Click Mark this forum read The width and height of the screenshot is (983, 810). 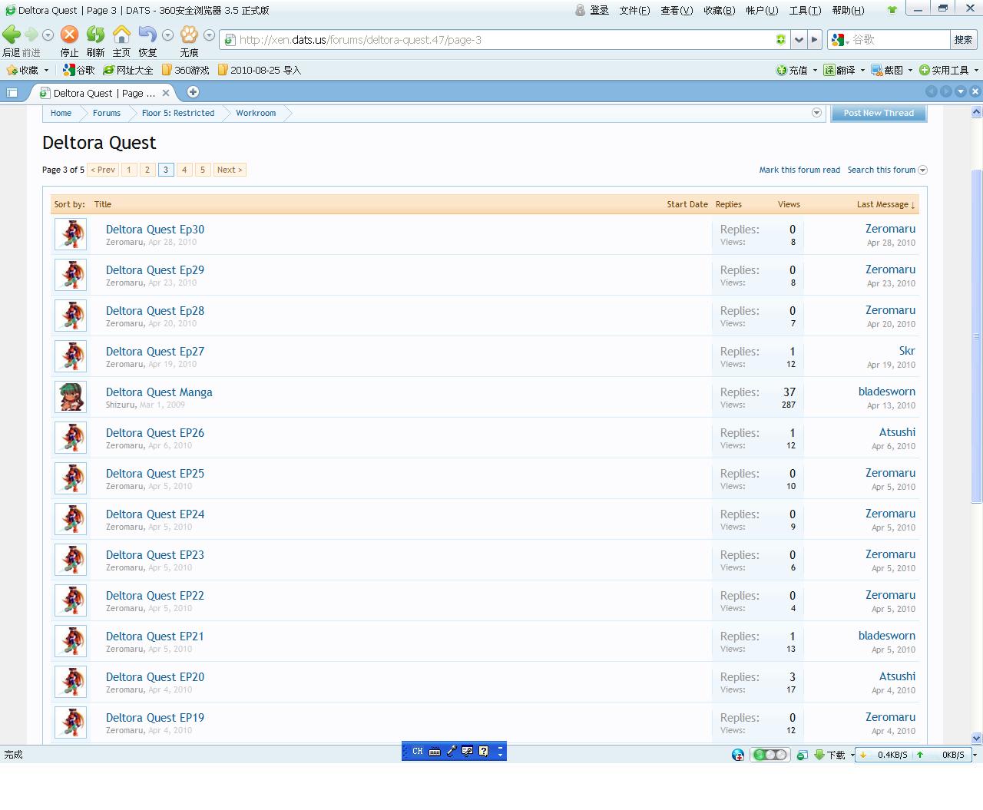tap(799, 170)
